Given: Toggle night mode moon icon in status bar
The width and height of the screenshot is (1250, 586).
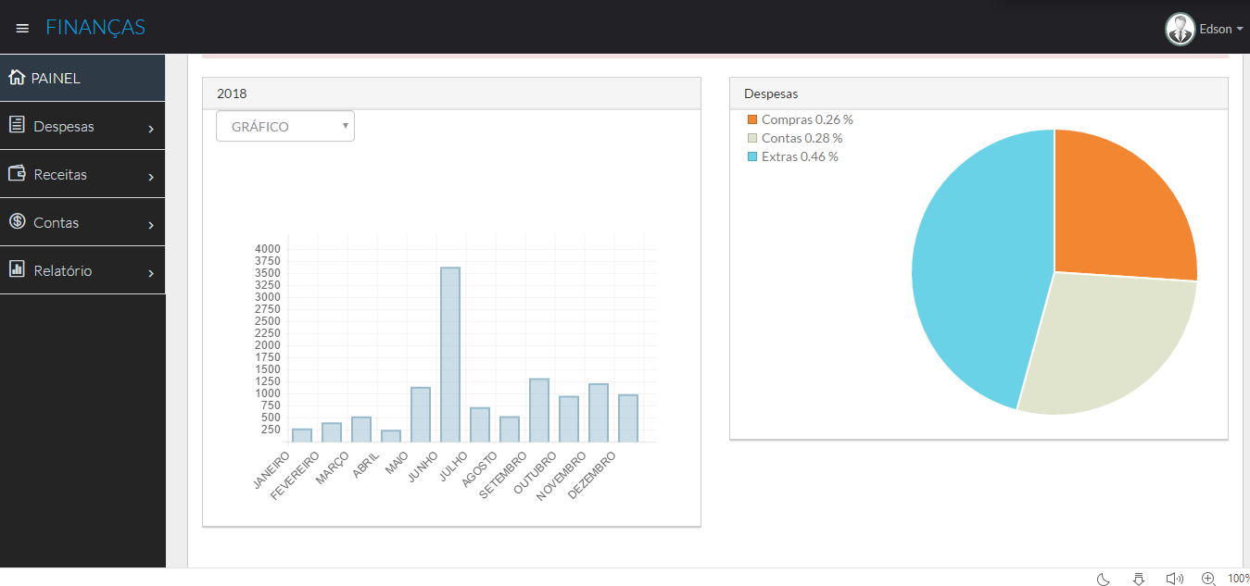Looking at the screenshot, I should point(1104,579).
